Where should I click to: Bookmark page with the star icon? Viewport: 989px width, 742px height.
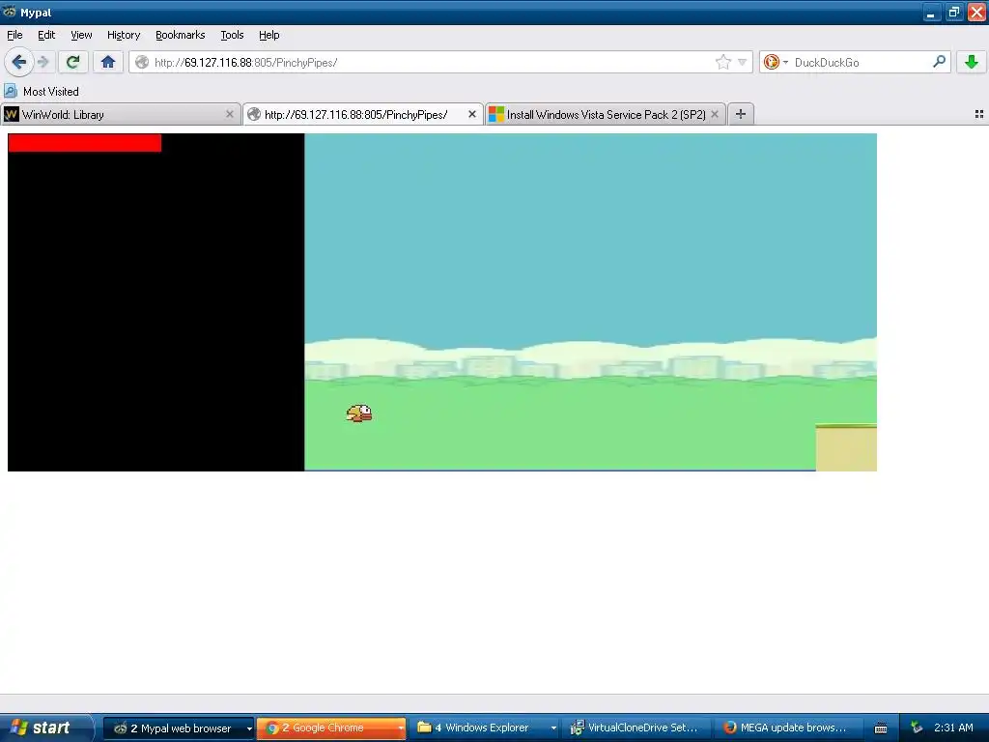tap(722, 62)
